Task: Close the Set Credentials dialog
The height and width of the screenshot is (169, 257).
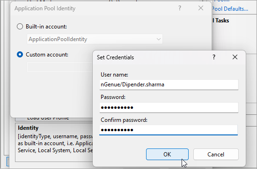Action: 235,57
